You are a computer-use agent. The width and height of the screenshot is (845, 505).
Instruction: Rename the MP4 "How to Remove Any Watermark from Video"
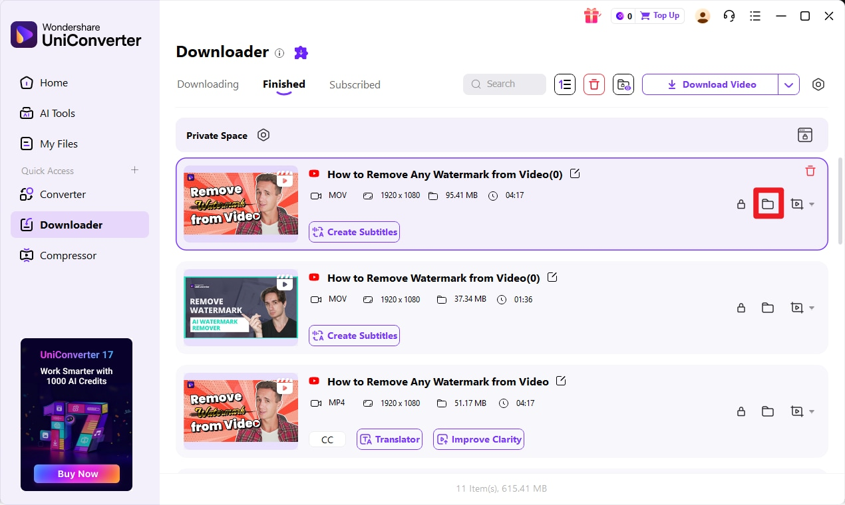point(561,381)
